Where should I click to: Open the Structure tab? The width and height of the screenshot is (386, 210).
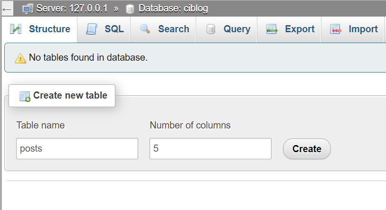click(x=39, y=29)
